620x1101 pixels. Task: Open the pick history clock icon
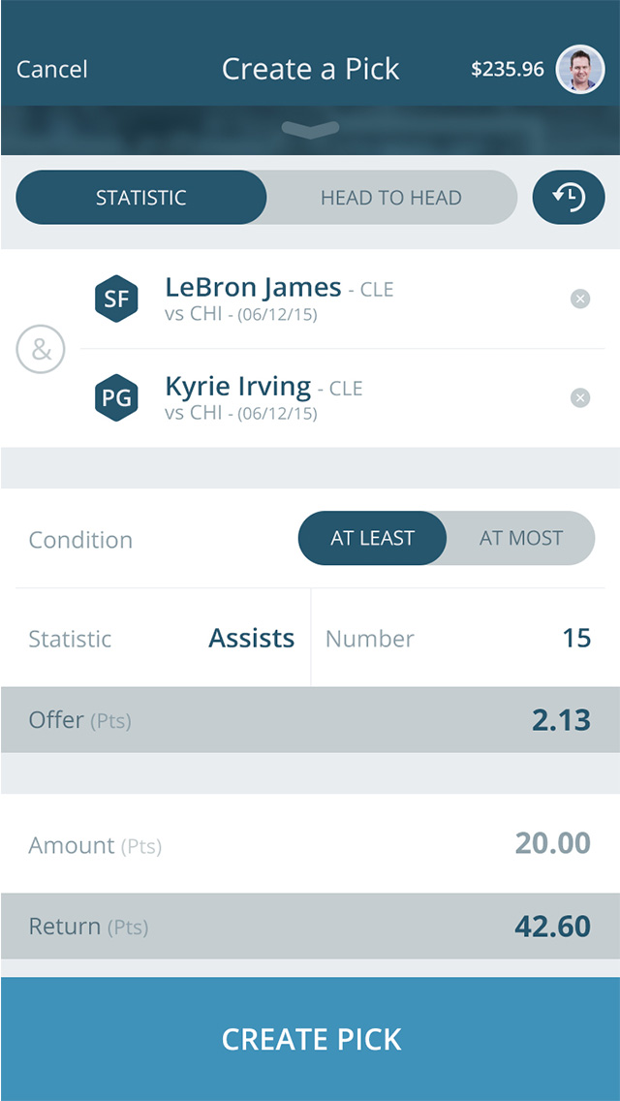569,198
